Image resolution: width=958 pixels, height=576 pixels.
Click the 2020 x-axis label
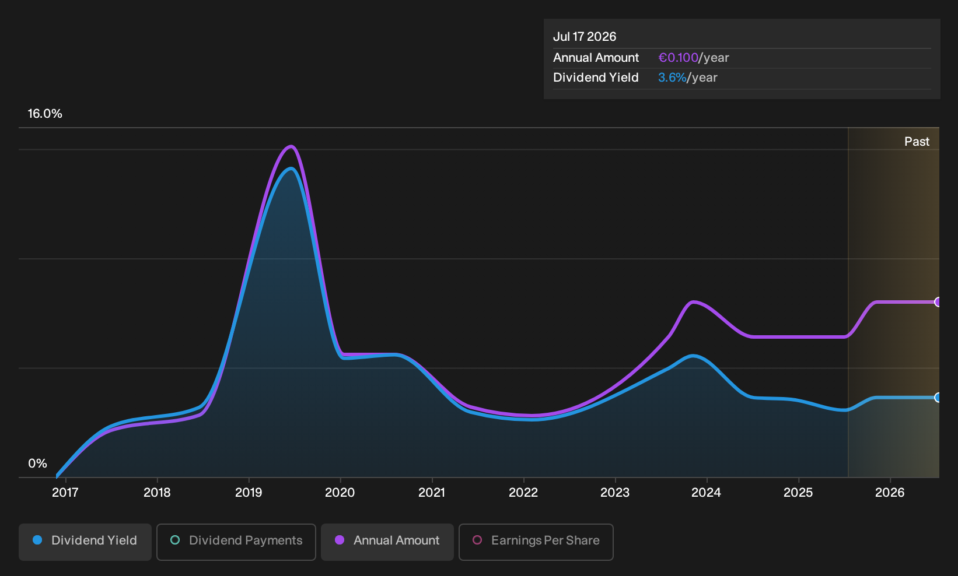pos(340,493)
